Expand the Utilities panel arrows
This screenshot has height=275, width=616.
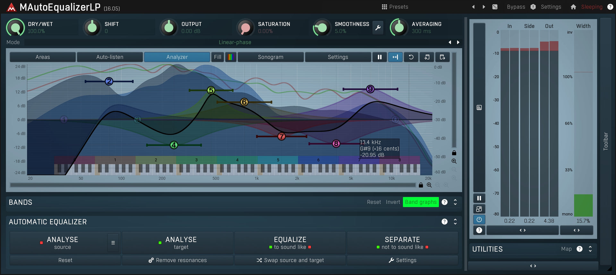590,249
